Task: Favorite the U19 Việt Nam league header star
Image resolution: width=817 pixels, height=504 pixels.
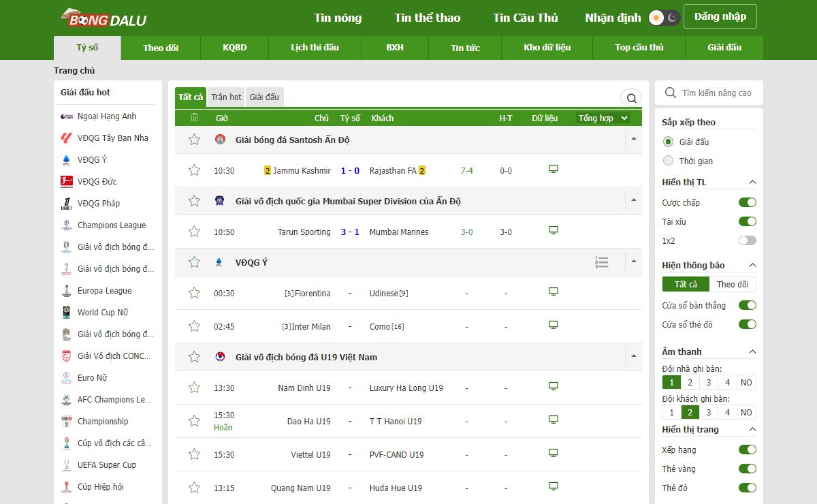Action: (x=194, y=357)
